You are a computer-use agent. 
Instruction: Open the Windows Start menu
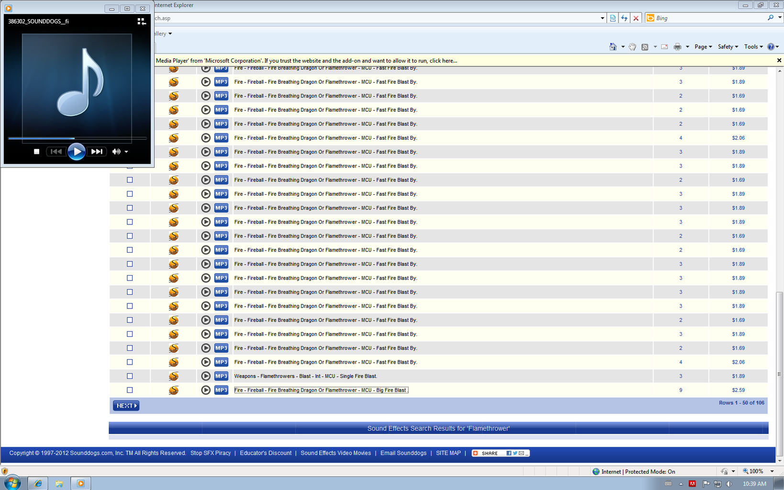coord(12,483)
